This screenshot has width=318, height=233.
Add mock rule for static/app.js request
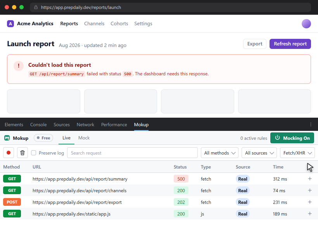pyautogui.click(x=310, y=214)
